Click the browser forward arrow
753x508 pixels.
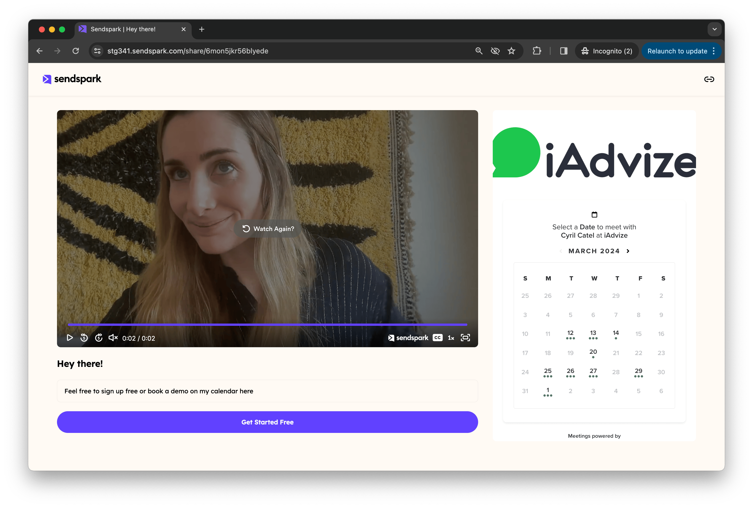coord(57,51)
